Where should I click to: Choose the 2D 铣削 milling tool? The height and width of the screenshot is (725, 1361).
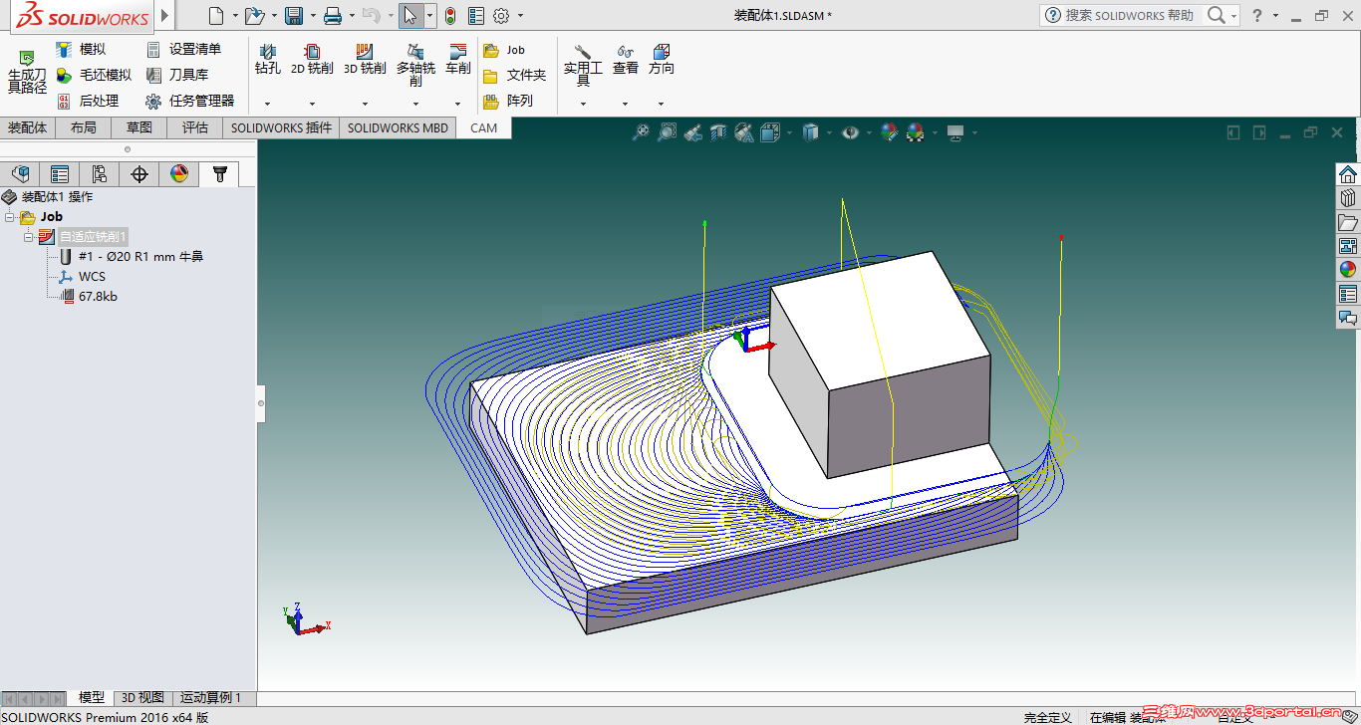click(312, 60)
